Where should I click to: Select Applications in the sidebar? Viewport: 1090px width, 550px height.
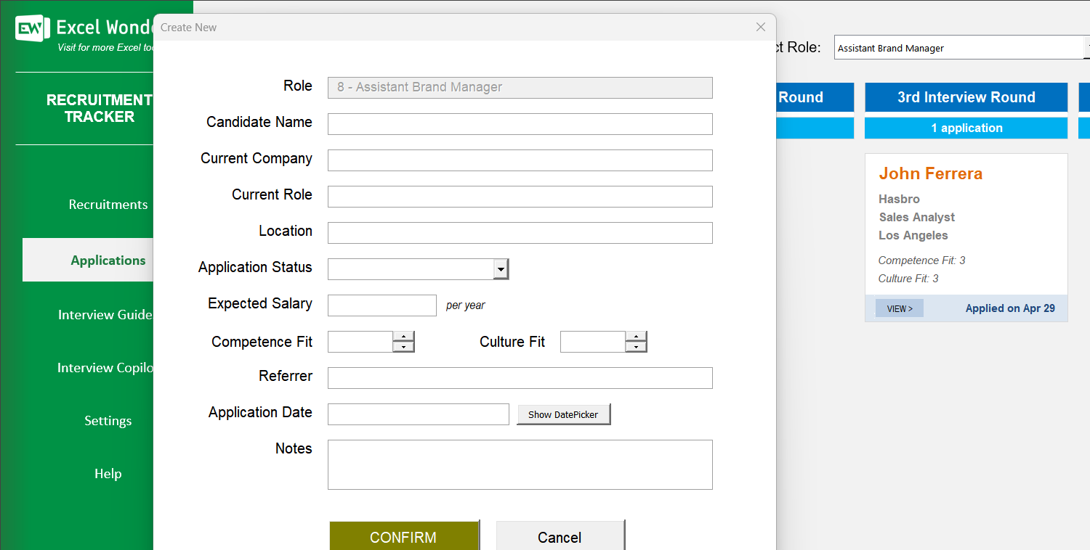click(x=108, y=260)
